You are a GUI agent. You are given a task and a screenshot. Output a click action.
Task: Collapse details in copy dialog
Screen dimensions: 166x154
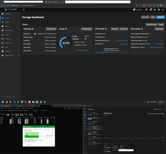tap(29, 145)
